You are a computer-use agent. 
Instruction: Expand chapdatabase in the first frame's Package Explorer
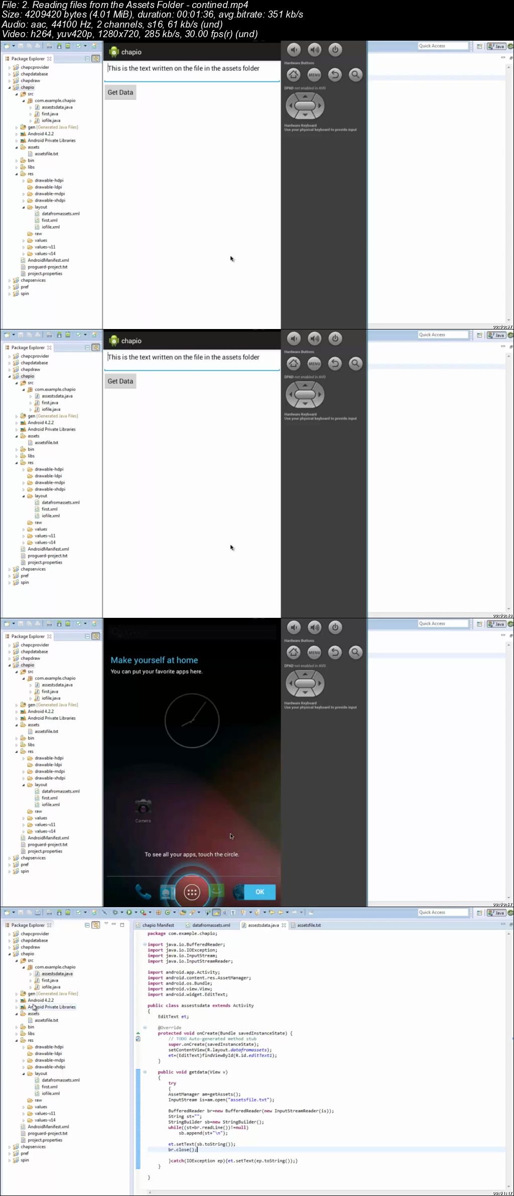click(9, 74)
